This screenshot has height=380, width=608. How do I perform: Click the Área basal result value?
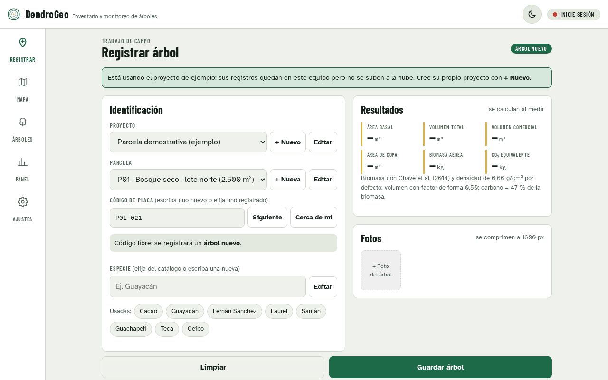pyautogui.click(x=374, y=138)
